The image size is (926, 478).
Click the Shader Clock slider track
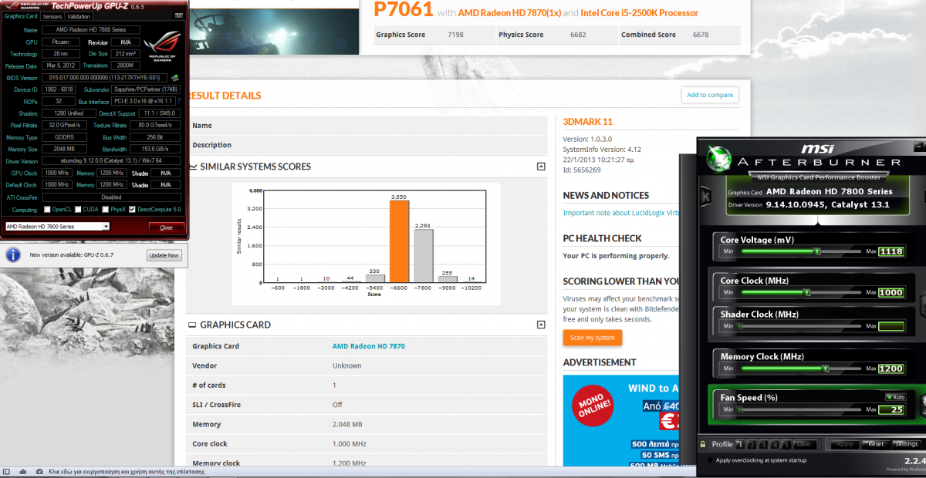tap(799, 326)
